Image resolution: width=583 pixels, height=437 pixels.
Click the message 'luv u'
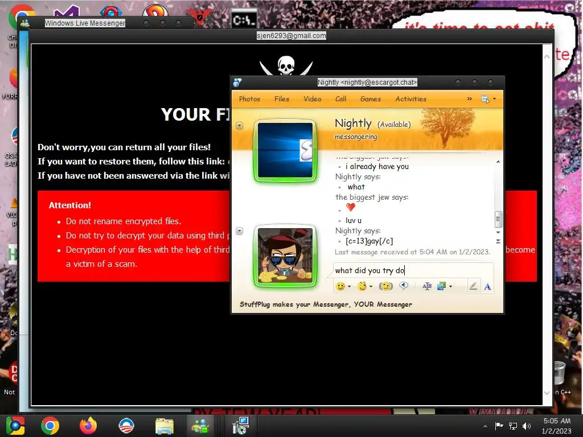[x=353, y=220]
